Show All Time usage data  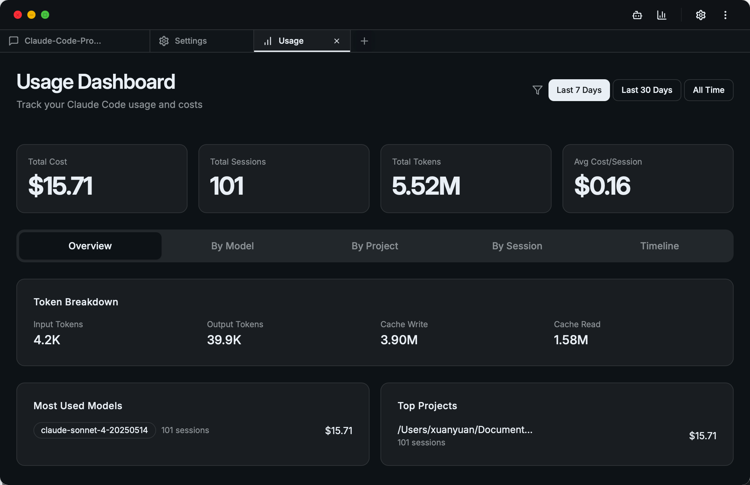click(x=708, y=90)
